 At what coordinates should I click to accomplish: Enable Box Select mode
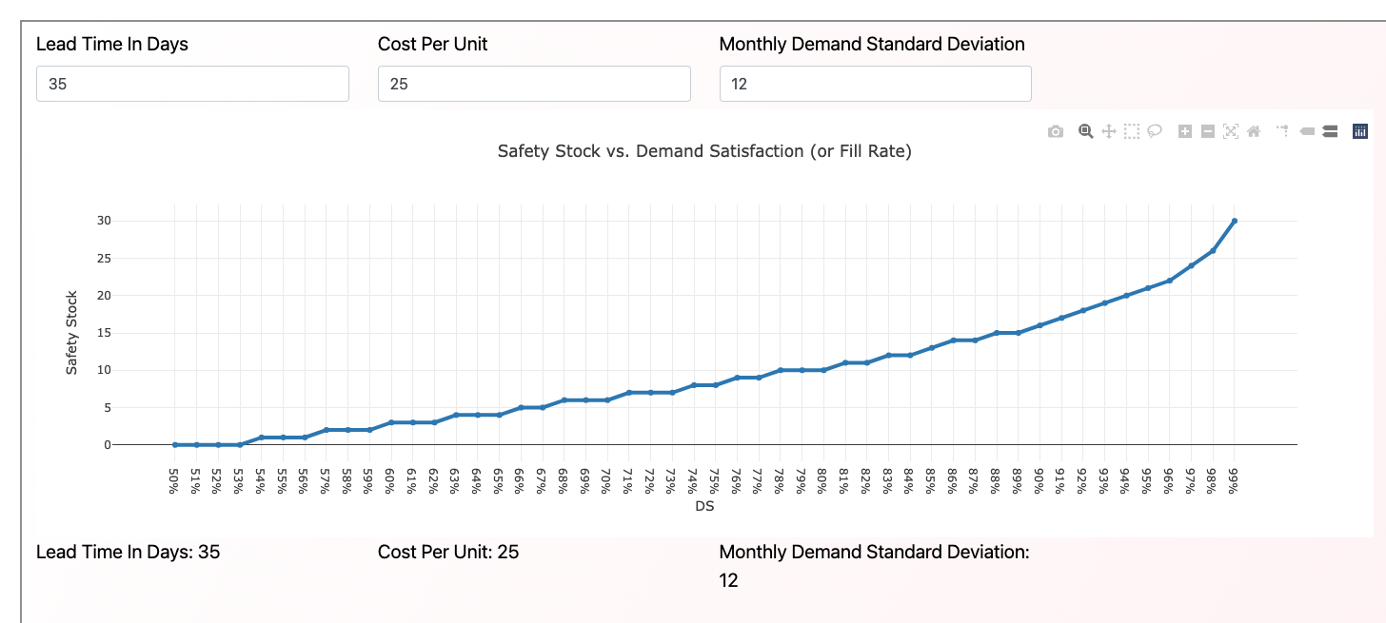point(1132,131)
